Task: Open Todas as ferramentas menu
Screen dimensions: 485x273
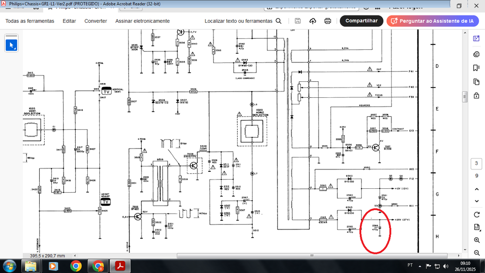Action: [x=30, y=21]
